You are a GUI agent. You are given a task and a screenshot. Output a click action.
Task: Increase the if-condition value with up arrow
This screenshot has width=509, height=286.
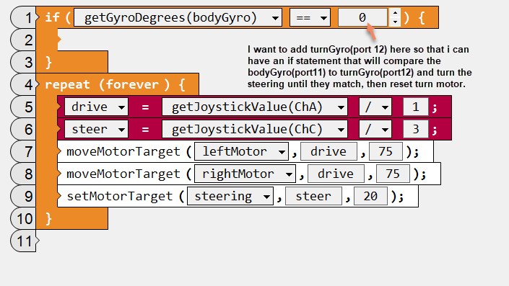point(395,13)
